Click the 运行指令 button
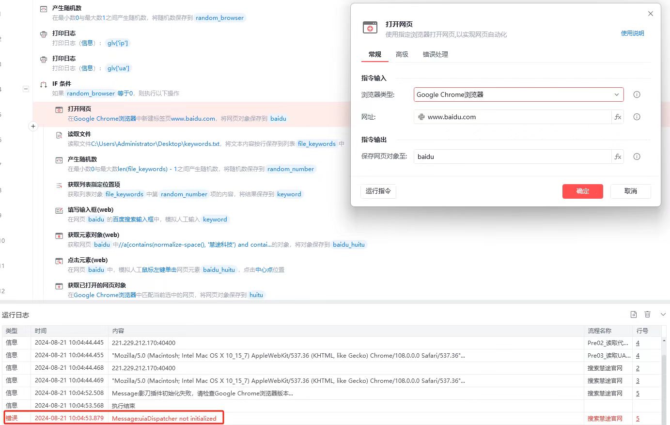Screen dimensions: 670x425 (x=378, y=191)
